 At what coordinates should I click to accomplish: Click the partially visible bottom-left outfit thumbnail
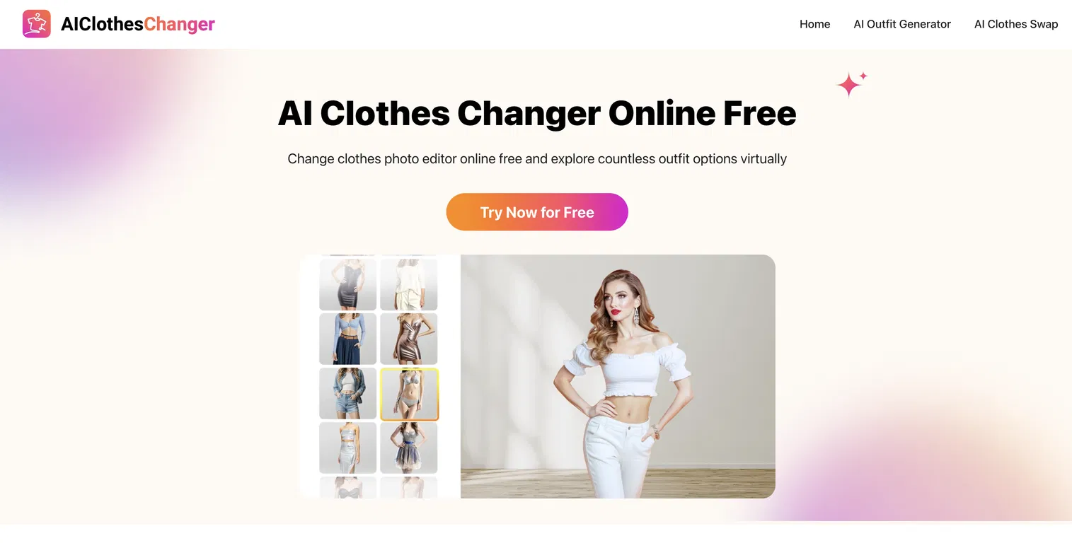[x=347, y=487]
